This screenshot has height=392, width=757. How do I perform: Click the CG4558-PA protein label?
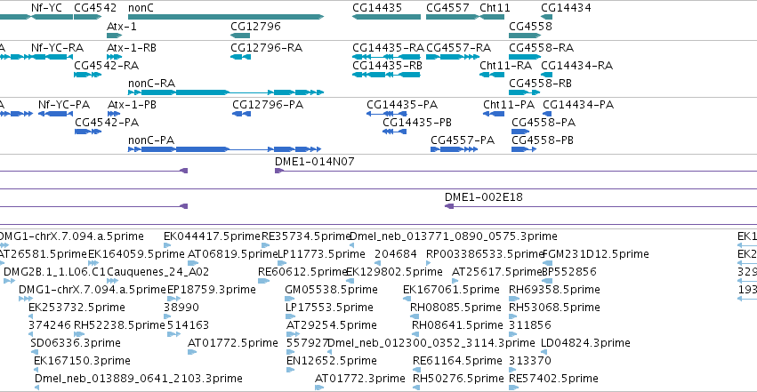544,123
